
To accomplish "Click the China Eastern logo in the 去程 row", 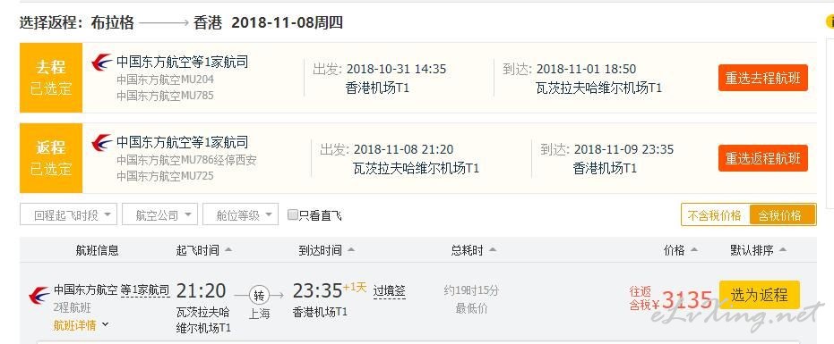I will point(101,63).
